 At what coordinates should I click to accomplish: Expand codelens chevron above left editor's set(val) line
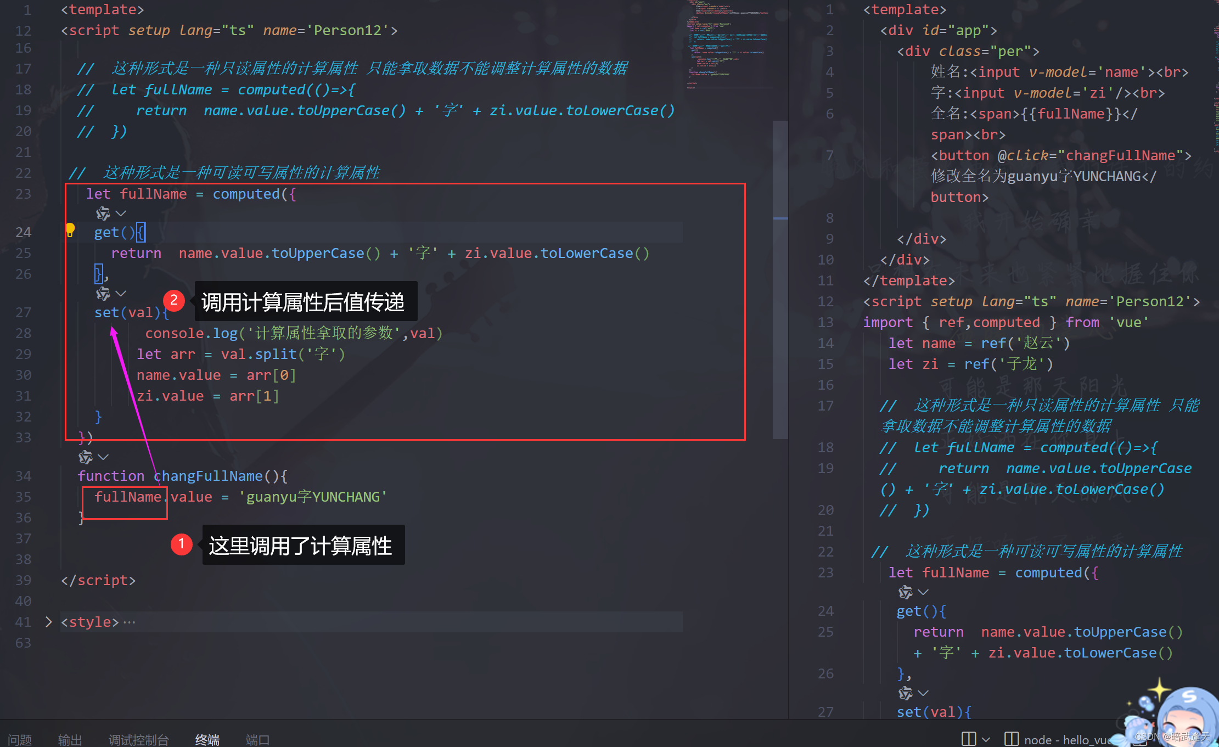[121, 293]
